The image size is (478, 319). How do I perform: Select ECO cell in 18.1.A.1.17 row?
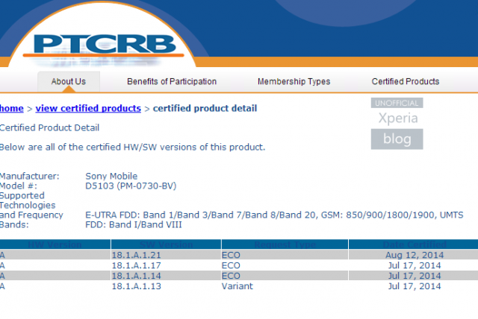[x=231, y=265]
